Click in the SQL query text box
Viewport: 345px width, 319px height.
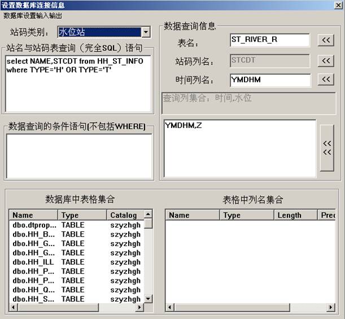click(x=78, y=85)
